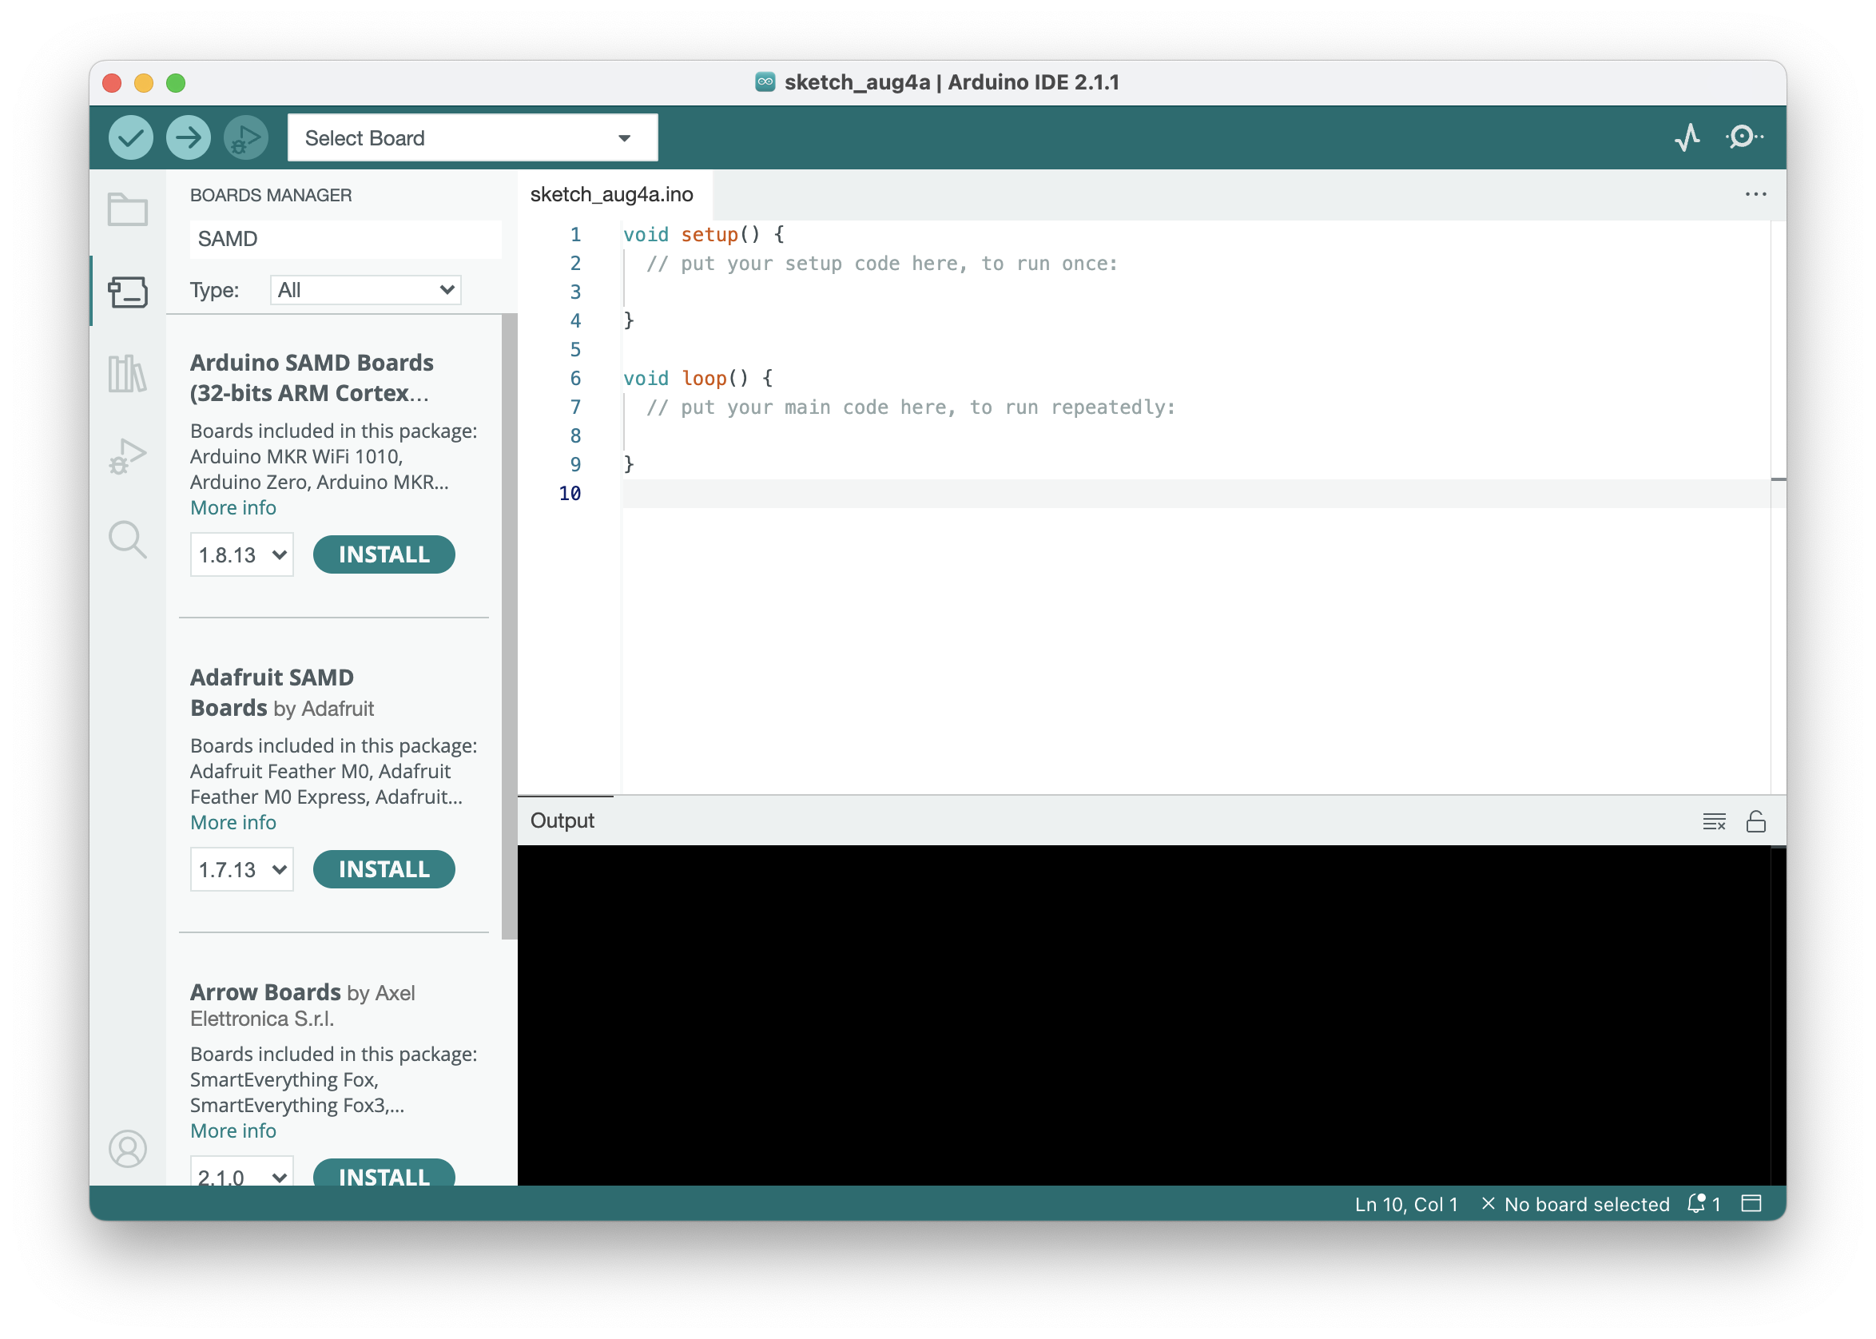Click the '// put your main code here' comment
This screenshot has height=1339, width=1876.
coord(911,407)
